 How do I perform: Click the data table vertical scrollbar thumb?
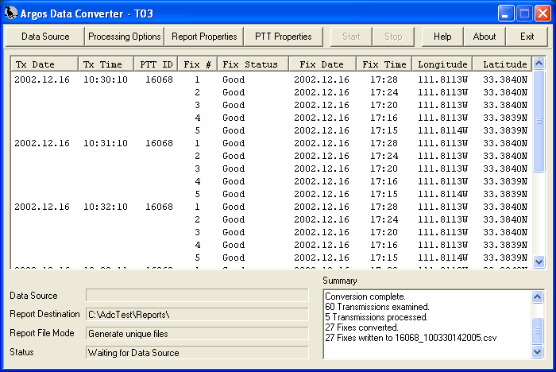pyautogui.click(x=539, y=121)
